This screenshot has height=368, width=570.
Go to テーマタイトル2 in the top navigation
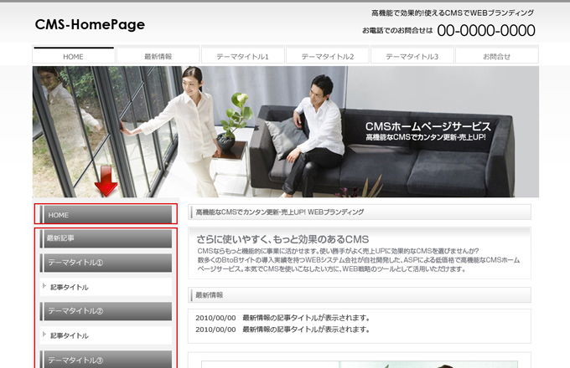(x=327, y=56)
